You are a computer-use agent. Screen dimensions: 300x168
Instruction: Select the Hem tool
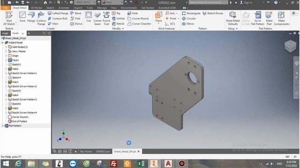click(53, 24)
